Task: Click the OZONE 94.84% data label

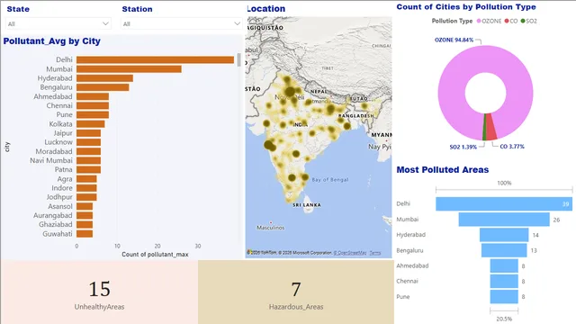Action: pos(454,40)
